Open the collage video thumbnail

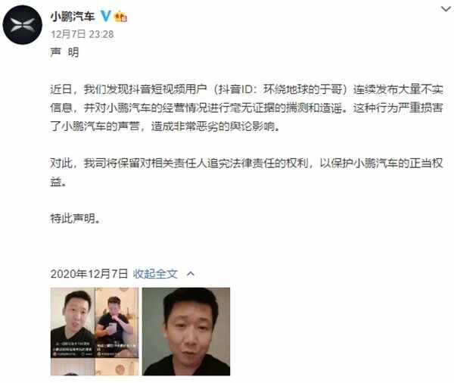pos(95,332)
